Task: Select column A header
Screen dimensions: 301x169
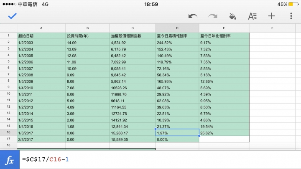Action: (x=41, y=28)
